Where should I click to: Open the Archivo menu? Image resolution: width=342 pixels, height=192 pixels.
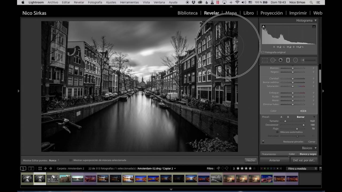pyautogui.click(x=53, y=2)
